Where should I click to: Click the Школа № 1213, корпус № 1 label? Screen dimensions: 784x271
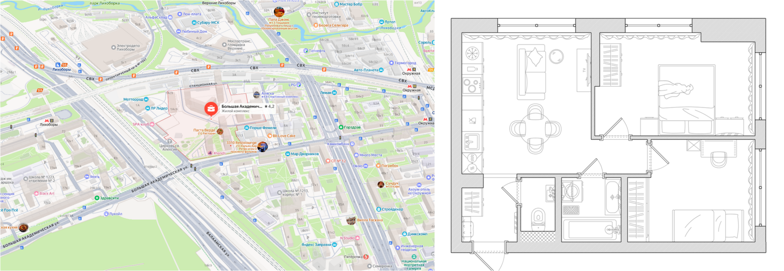[295, 193]
